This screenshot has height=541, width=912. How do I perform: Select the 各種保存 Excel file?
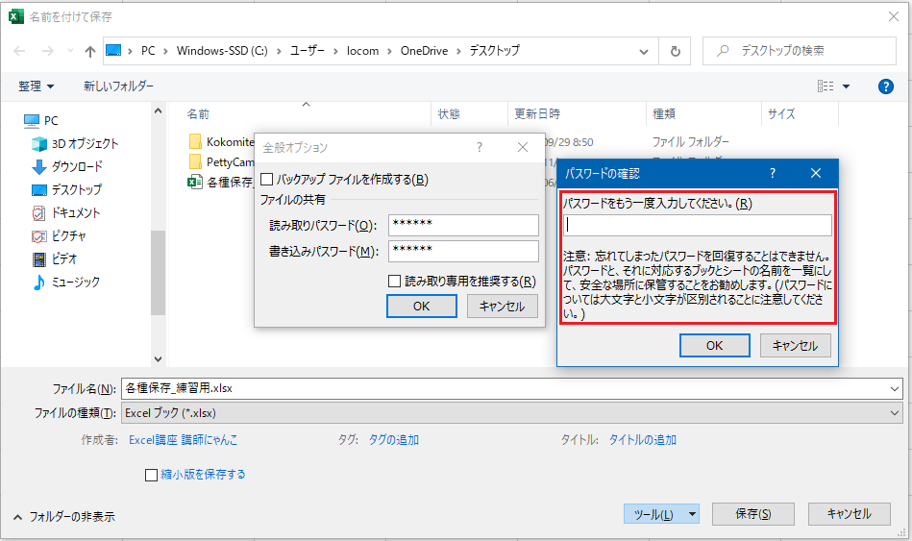click(x=220, y=182)
